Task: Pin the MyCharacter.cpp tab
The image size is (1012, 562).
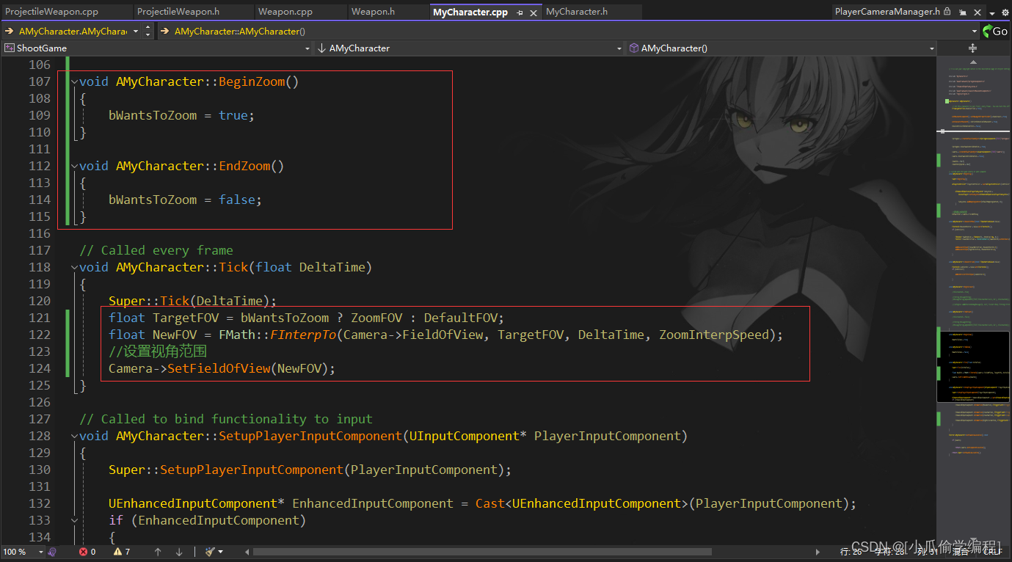Action: click(520, 12)
